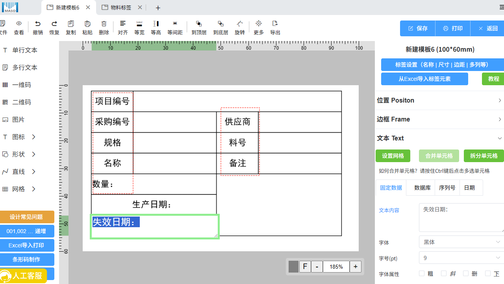Click the Save (保存) button
The width and height of the screenshot is (504, 284).
418,28
